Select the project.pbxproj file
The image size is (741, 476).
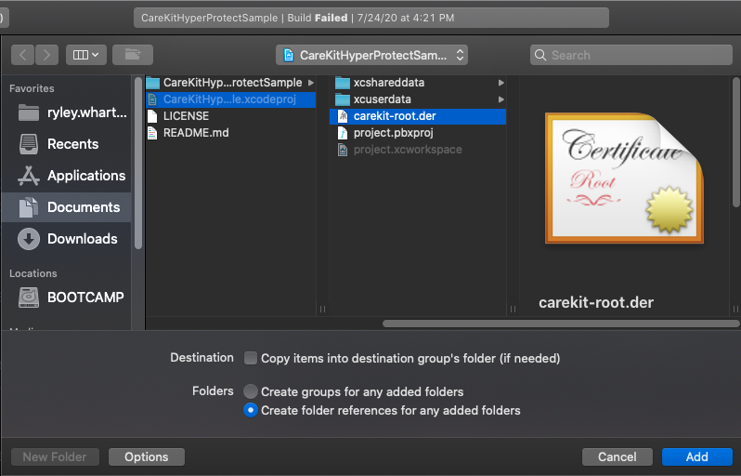click(x=418, y=133)
